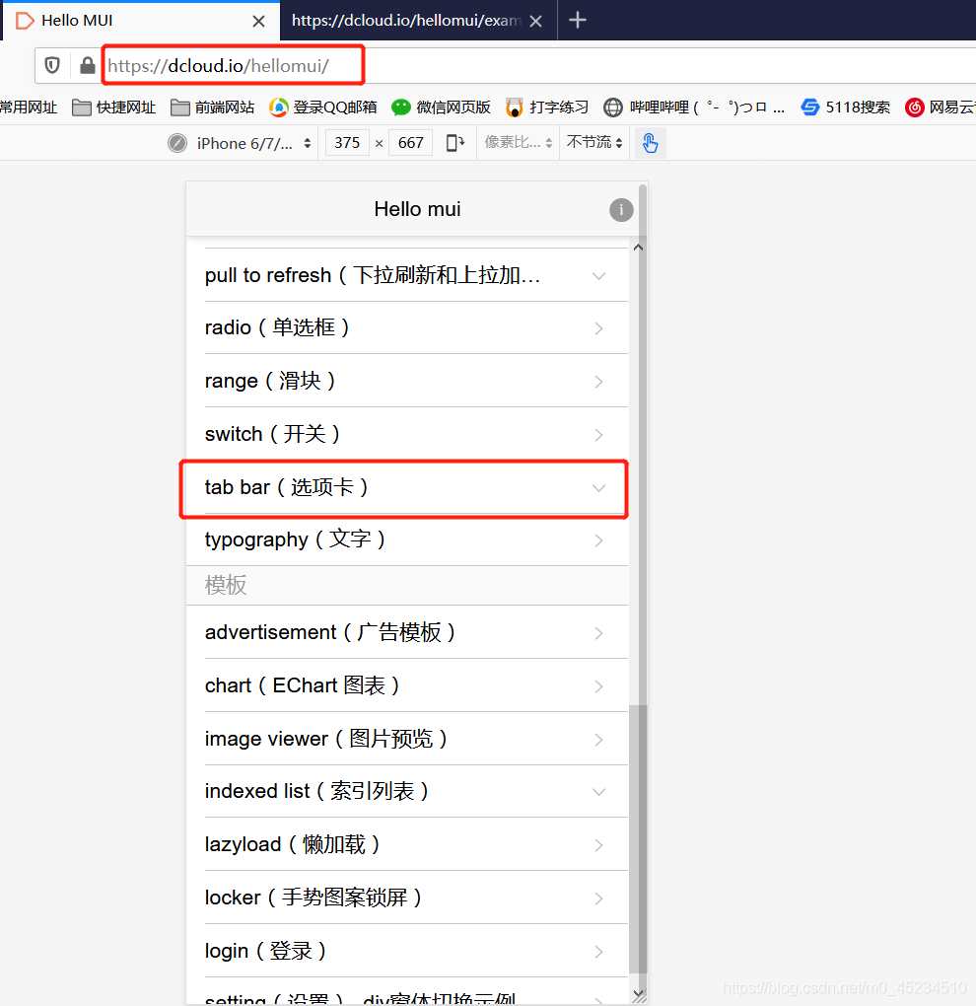
Task: Open the typography（文字）item
Action: (407, 540)
